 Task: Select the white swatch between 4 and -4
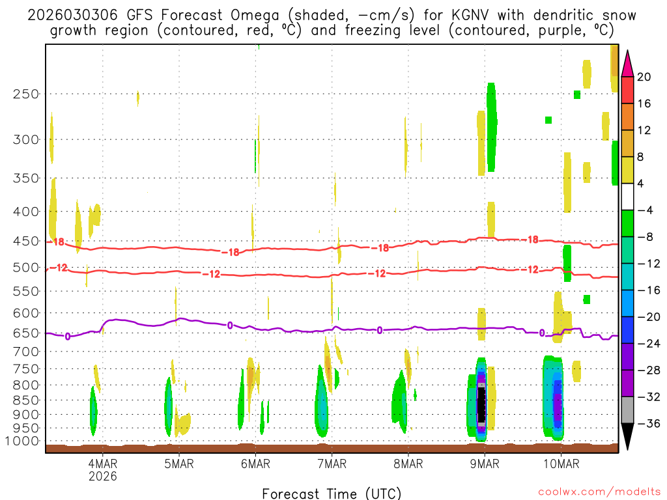point(628,197)
